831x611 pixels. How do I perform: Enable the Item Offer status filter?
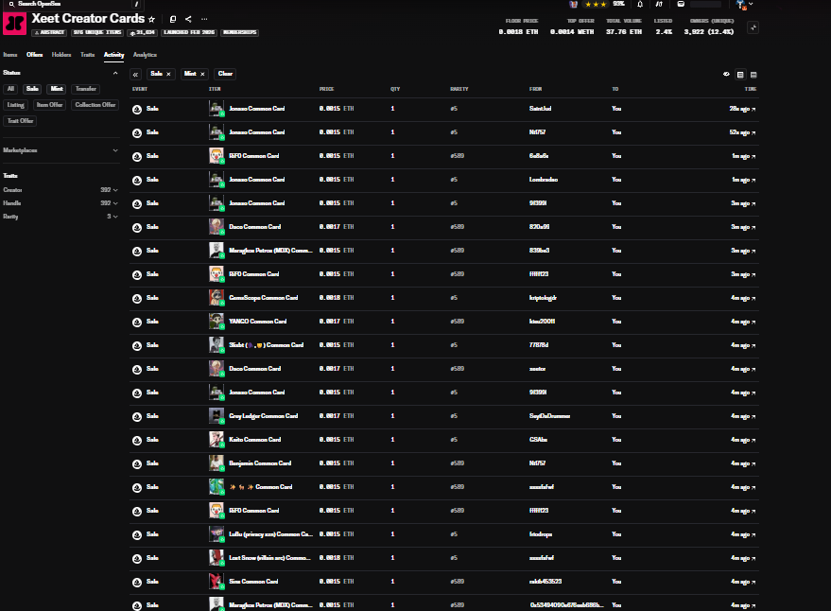49,105
